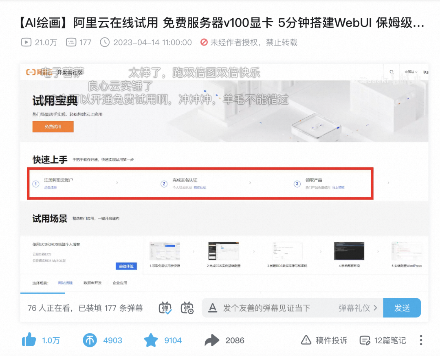Click the video title starting with 【AI绘画】
The height and width of the screenshot is (356, 440).
tap(222, 23)
